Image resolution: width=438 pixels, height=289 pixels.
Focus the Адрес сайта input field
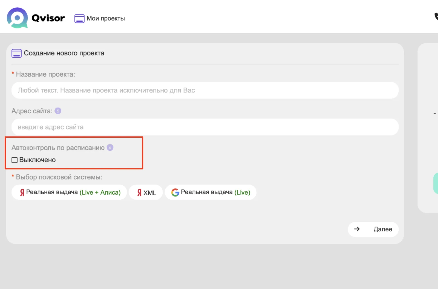click(x=205, y=127)
